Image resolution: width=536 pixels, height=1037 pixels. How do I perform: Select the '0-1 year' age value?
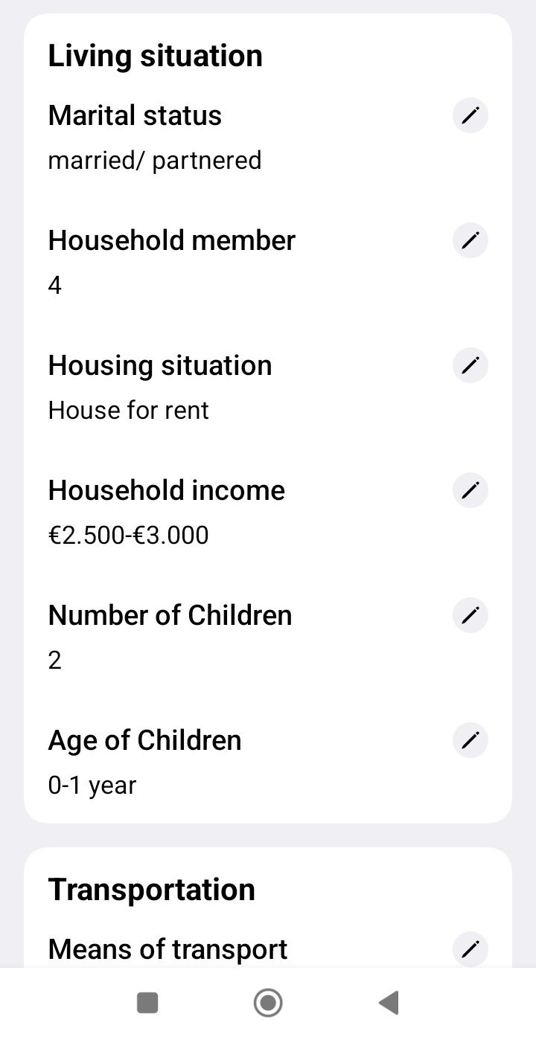92,786
